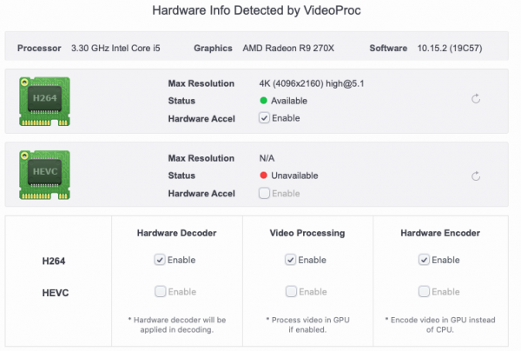Click the HEVC chip icon
This screenshot has width=521, height=351.
point(43,175)
